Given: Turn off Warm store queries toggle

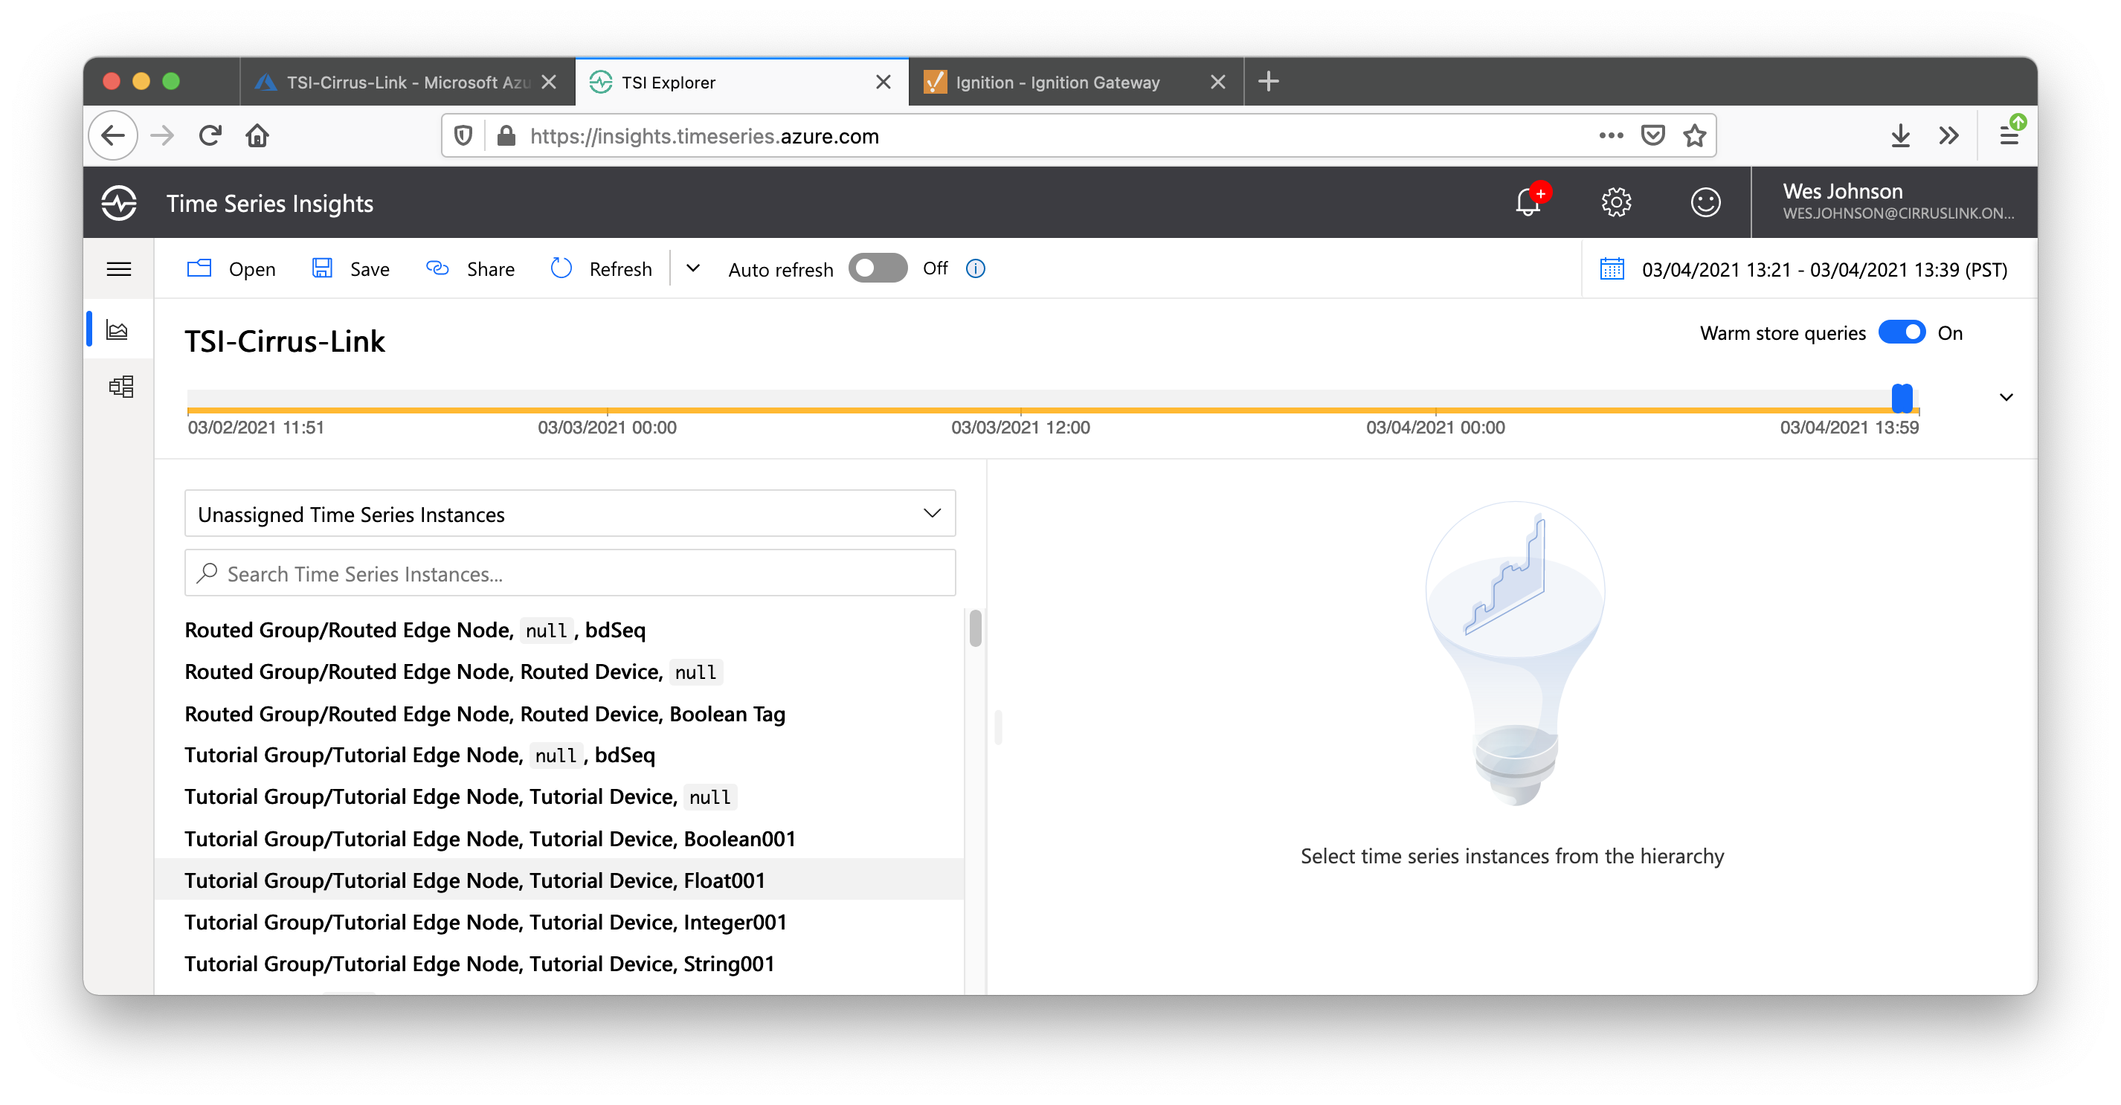Looking at the screenshot, I should tap(1901, 332).
